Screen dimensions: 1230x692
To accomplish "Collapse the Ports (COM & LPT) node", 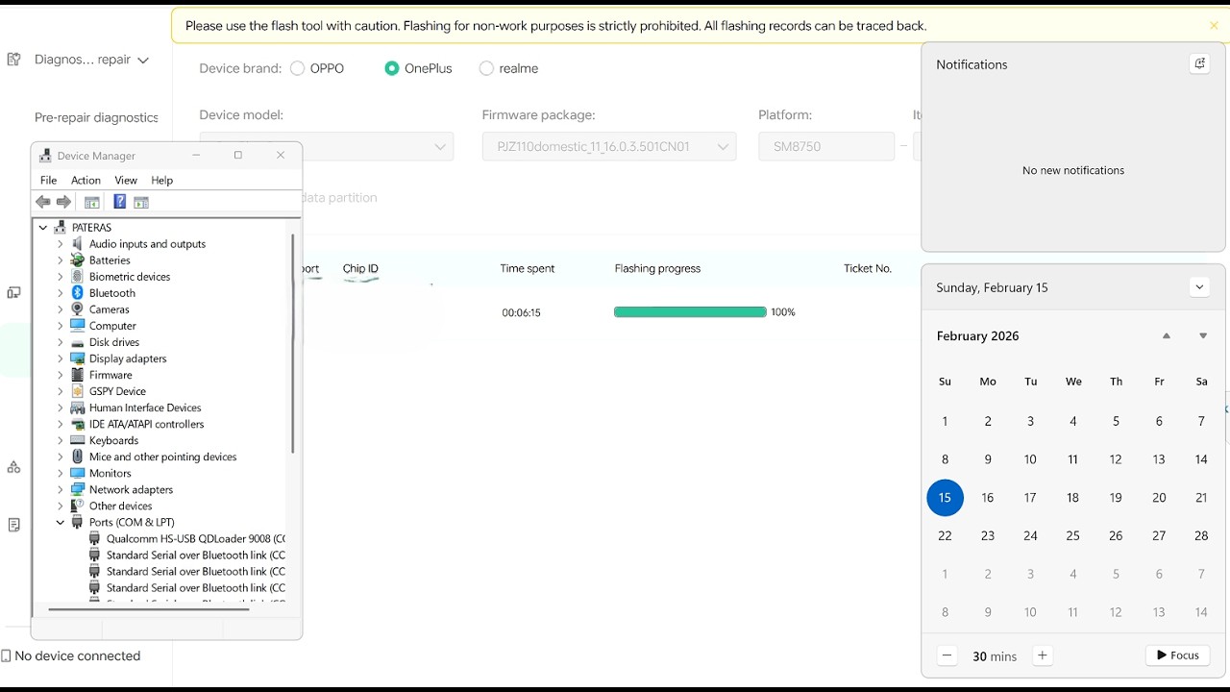I will (x=60, y=522).
